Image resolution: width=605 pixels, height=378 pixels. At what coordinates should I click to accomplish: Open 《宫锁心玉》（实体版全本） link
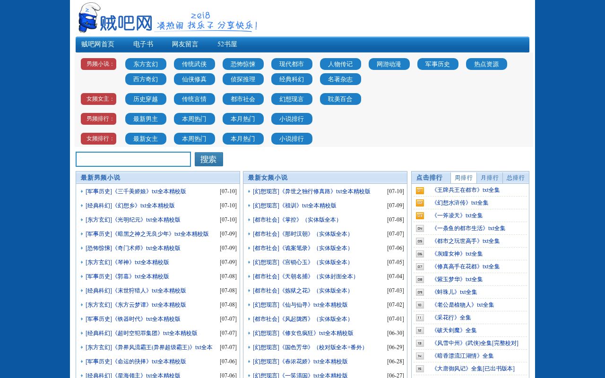tap(316, 262)
